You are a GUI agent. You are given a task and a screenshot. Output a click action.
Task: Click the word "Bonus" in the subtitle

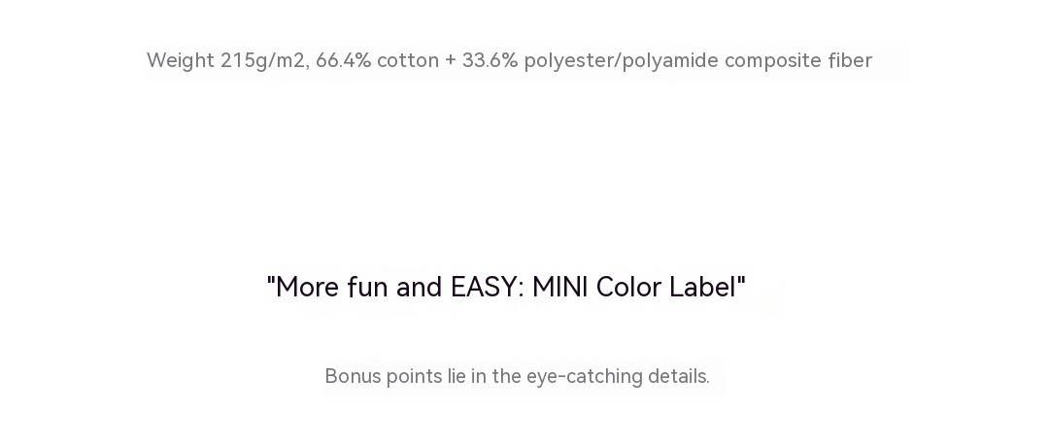coord(352,377)
